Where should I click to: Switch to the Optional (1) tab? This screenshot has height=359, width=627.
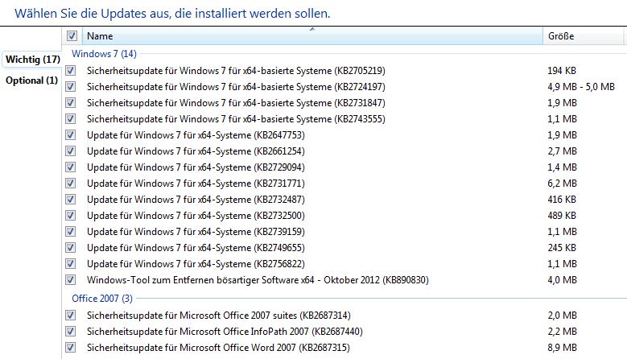coord(31,80)
